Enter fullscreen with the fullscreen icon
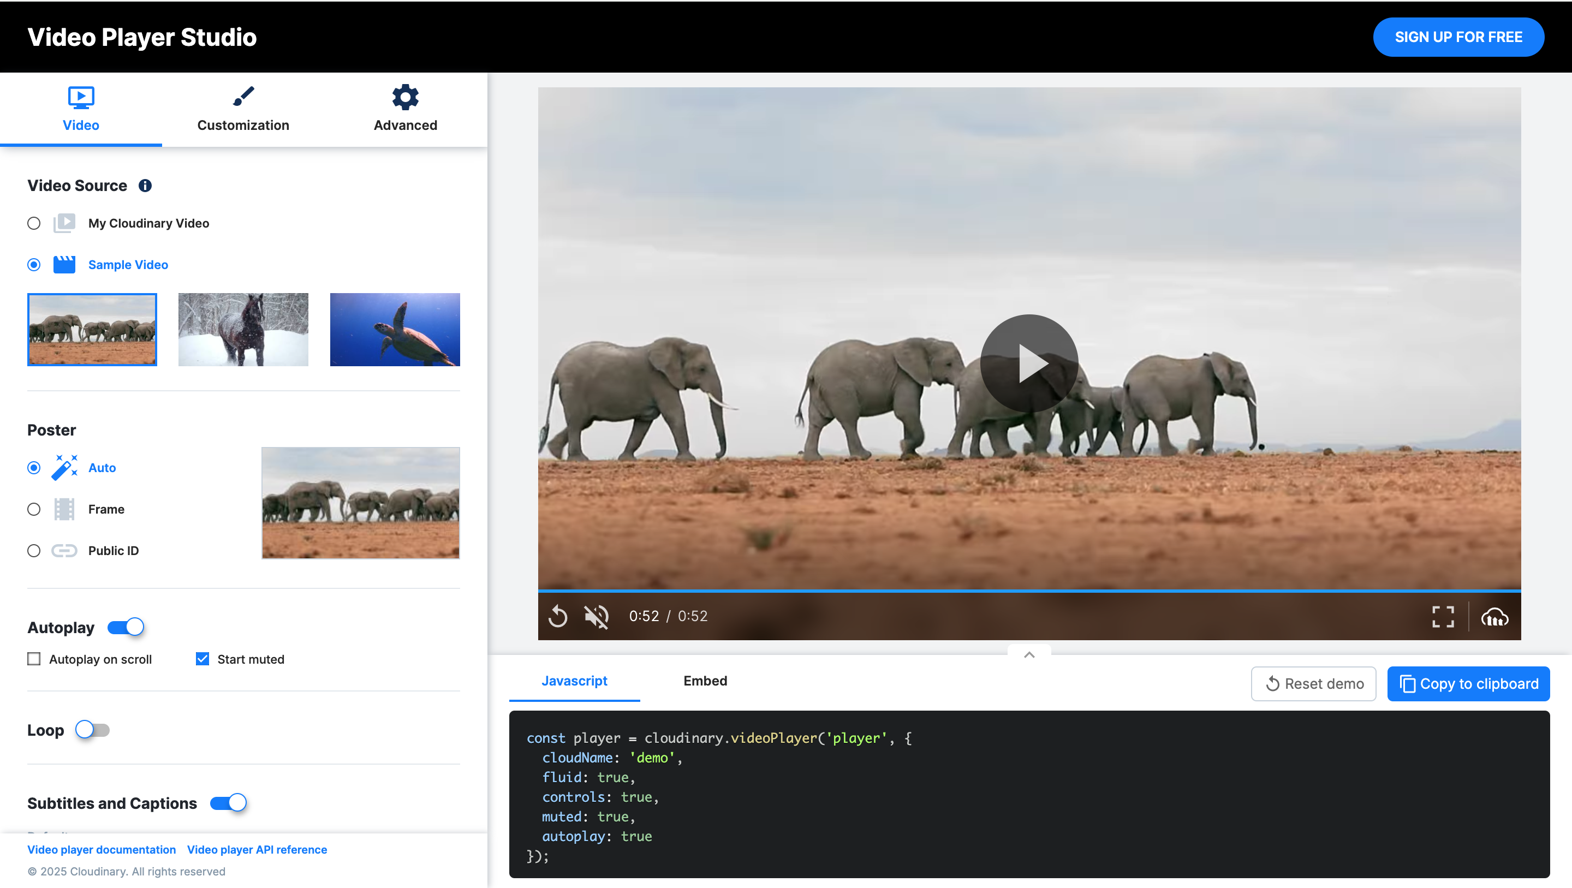1572x888 pixels. pos(1443,616)
